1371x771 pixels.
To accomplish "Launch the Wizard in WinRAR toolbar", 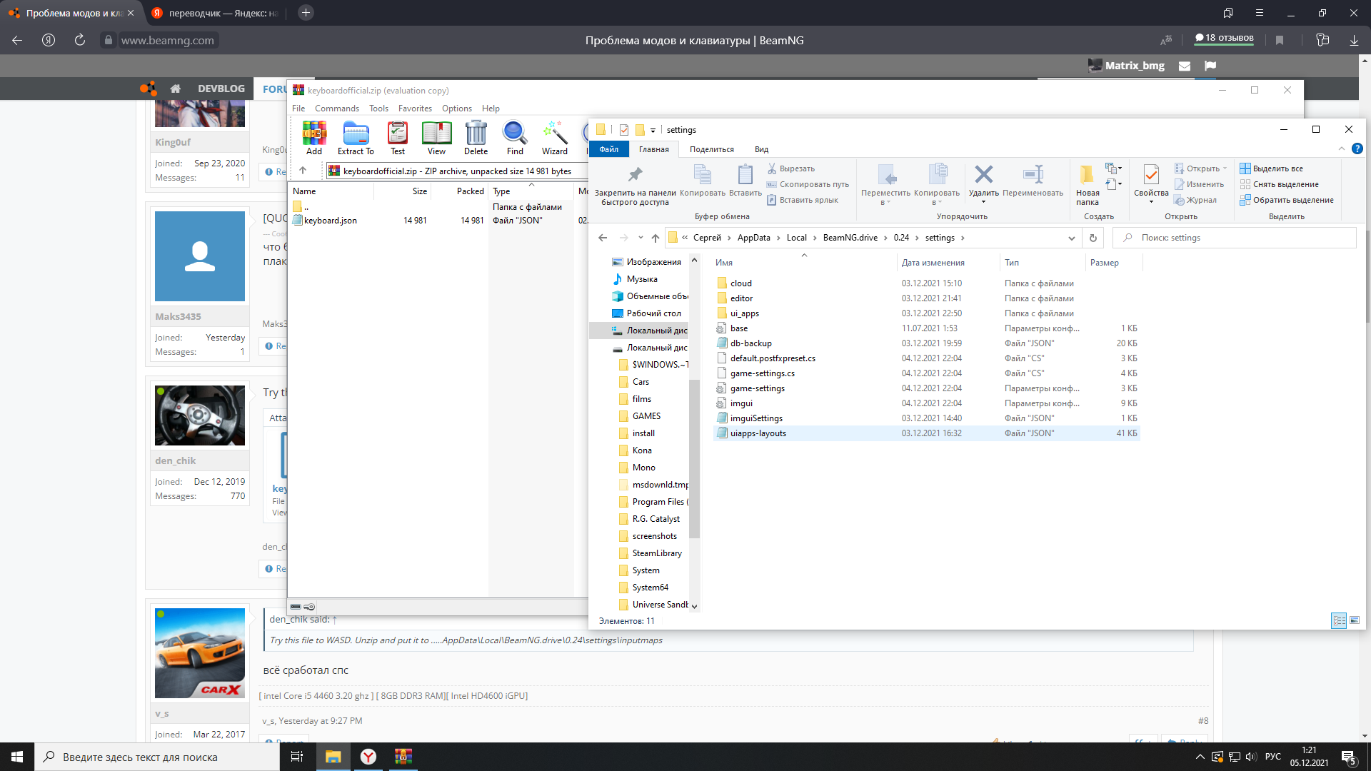I will click(x=555, y=138).
